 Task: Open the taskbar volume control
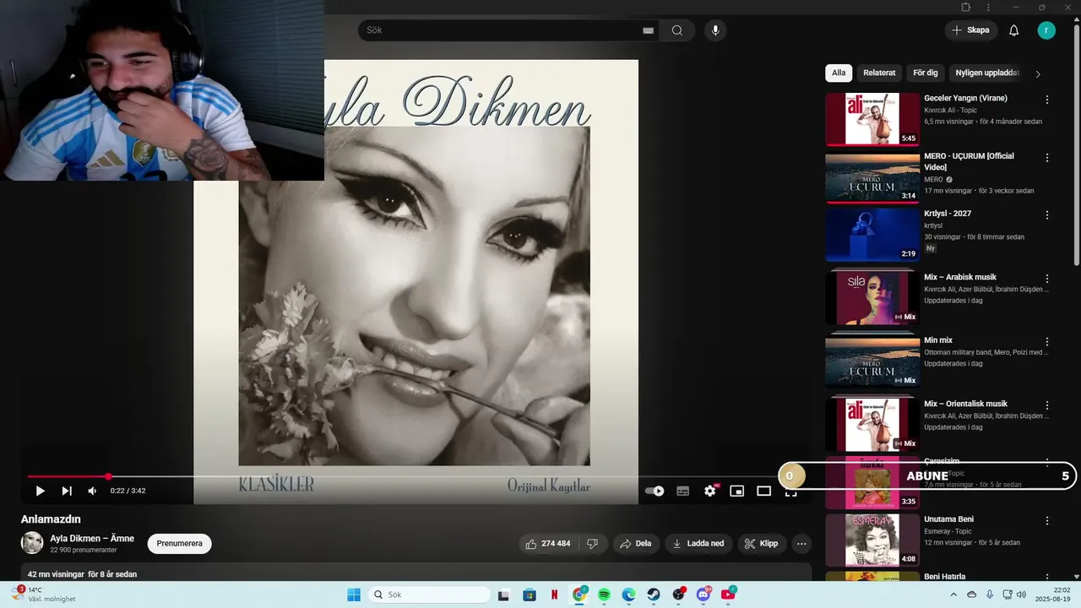point(1020,594)
